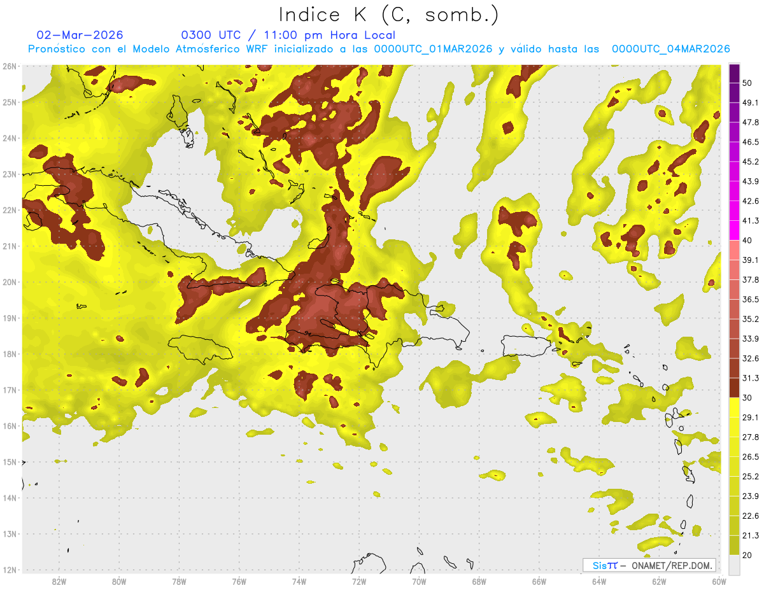Viewport: 764px width, 590px height.
Task: Click the colorbar label "33.9"
Action: 750,339
